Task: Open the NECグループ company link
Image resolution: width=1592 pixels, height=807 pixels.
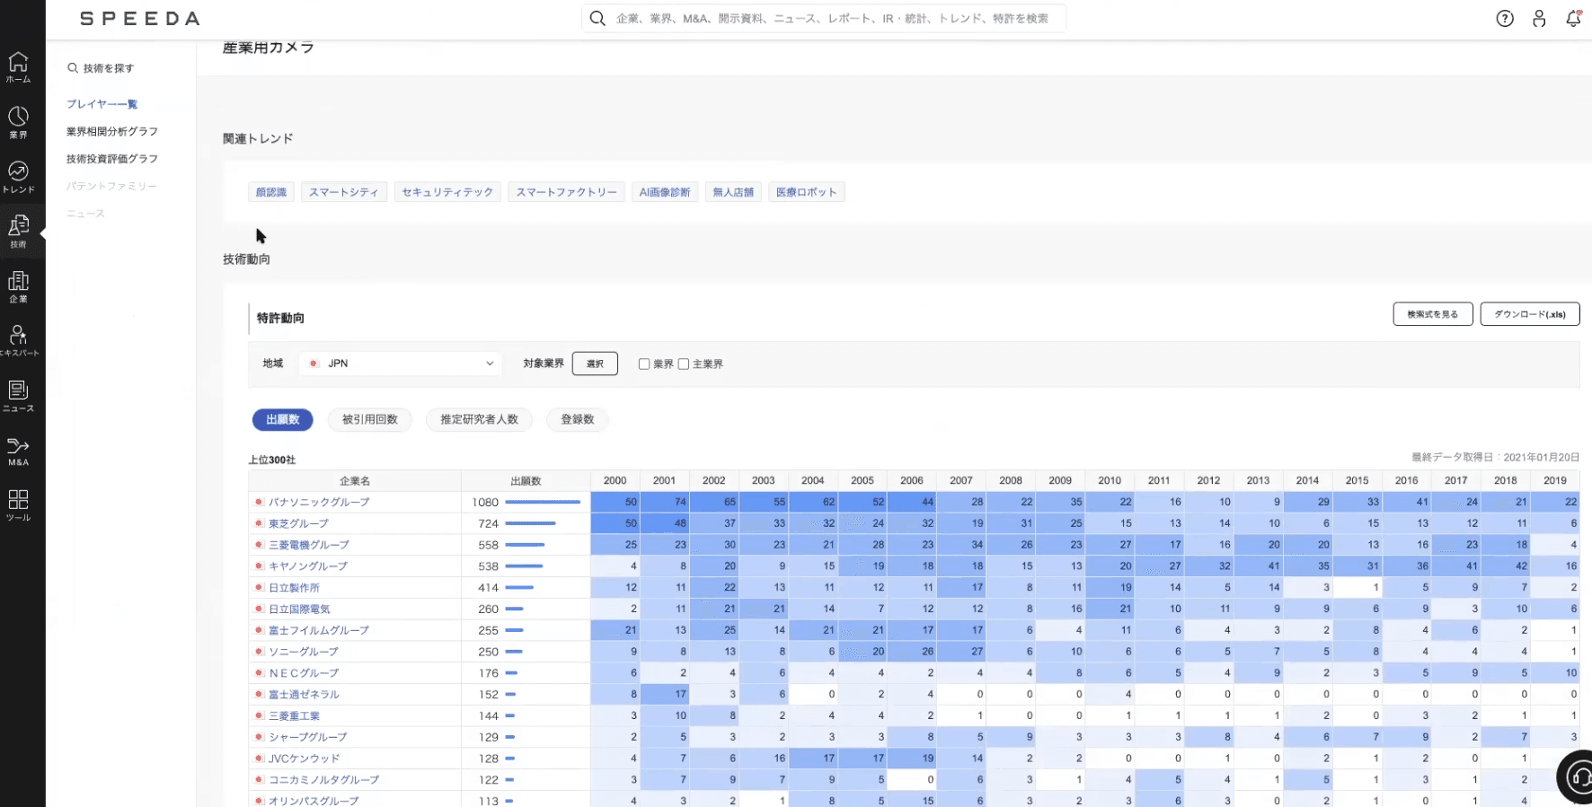Action: point(304,673)
